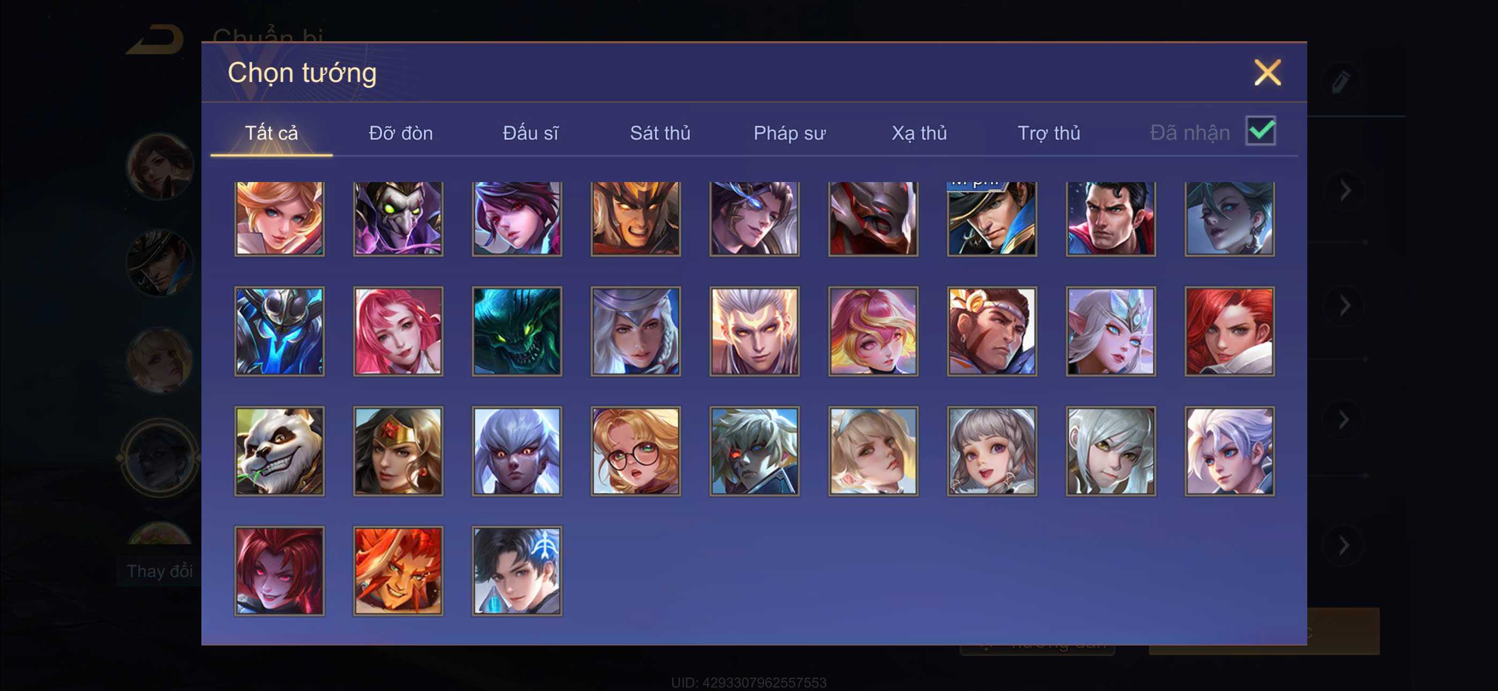Choose the Superman hero portrait

[1110, 219]
